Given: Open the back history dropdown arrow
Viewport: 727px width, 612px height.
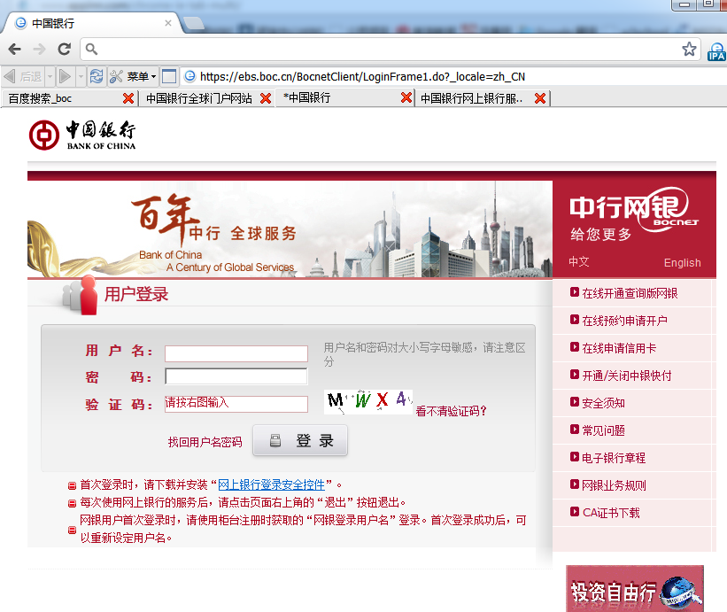Looking at the screenshot, I should click(50, 76).
